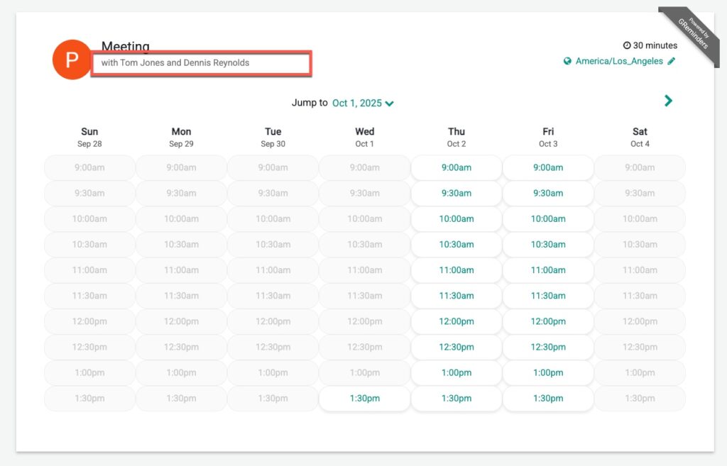This screenshot has width=727, height=466.
Task: Select Friday 10:00am time slot
Action: pyautogui.click(x=548, y=219)
